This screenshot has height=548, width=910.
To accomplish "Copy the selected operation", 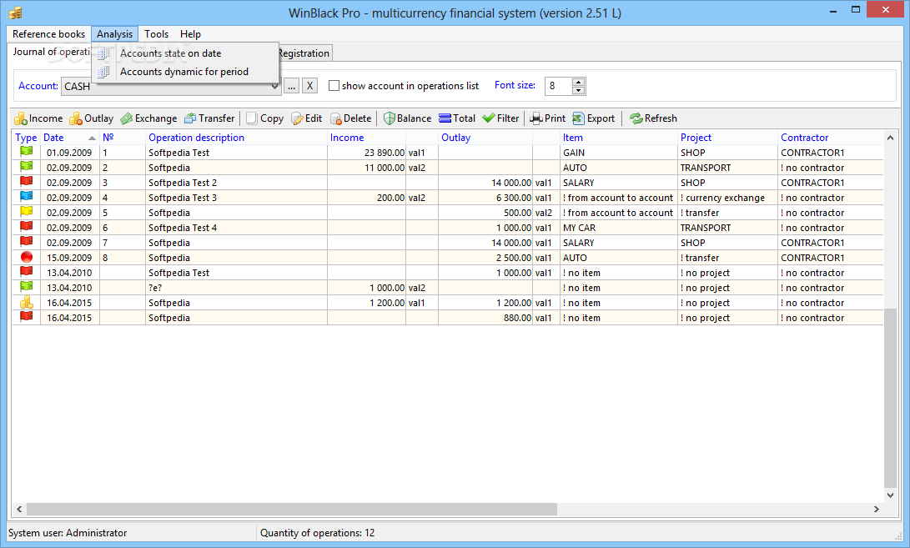I will 264,118.
